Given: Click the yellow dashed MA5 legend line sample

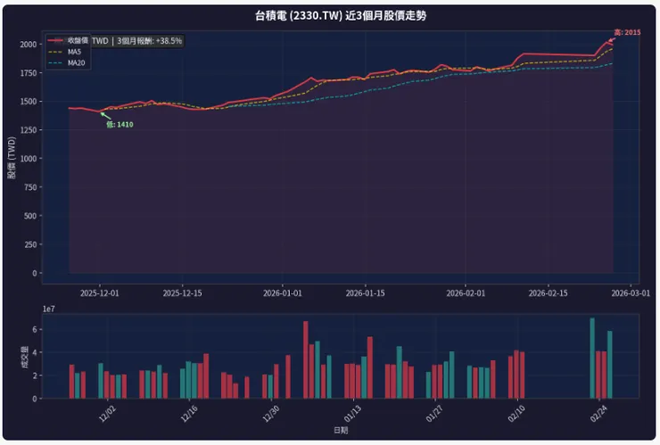Looking at the screenshot, I should click(x=55, y=52).
